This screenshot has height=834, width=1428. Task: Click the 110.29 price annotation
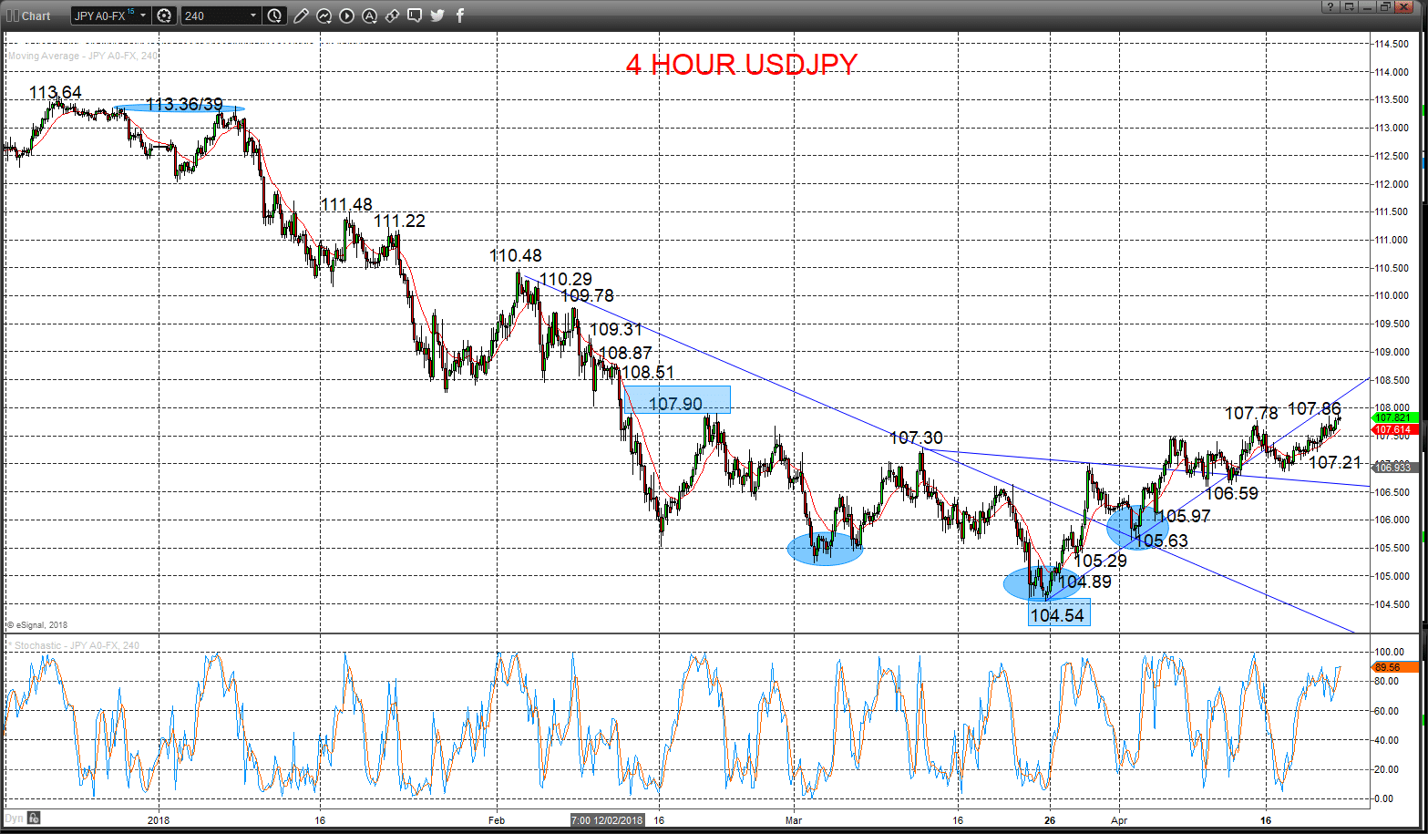coord(566,279)
